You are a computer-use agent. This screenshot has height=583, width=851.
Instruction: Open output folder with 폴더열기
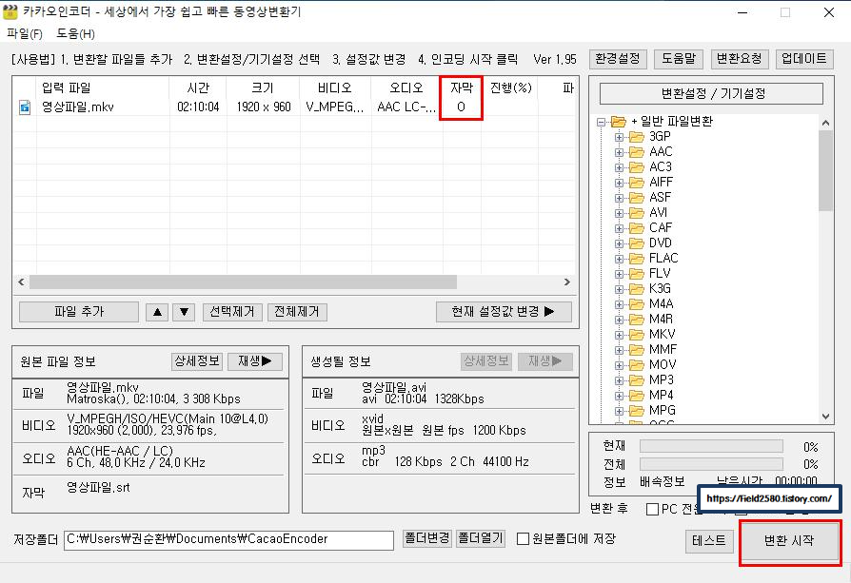(481, 538)
